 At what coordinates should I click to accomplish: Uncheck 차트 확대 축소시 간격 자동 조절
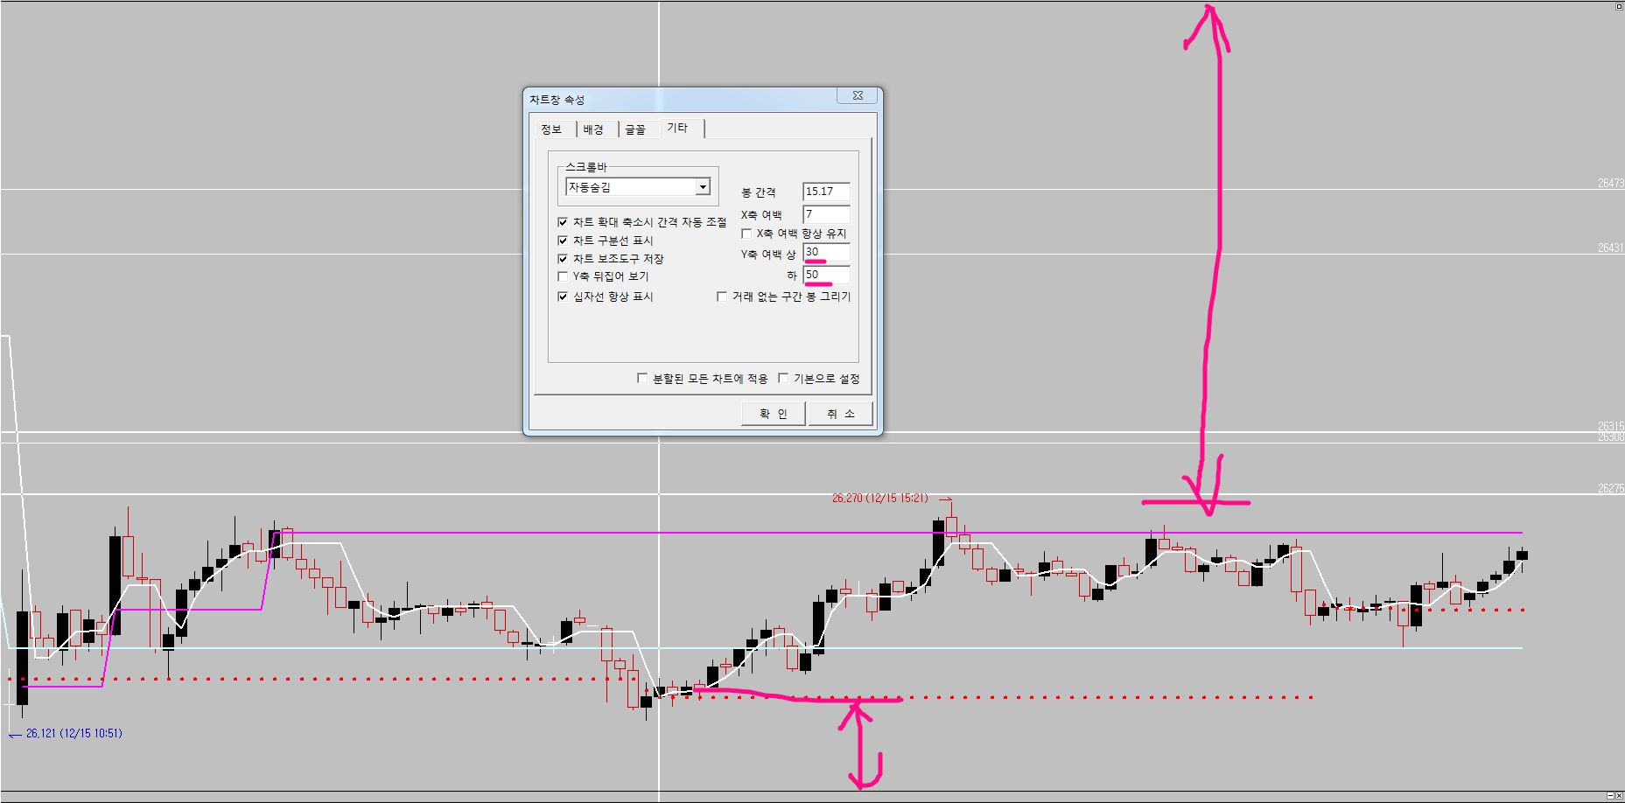pos(563,222)
